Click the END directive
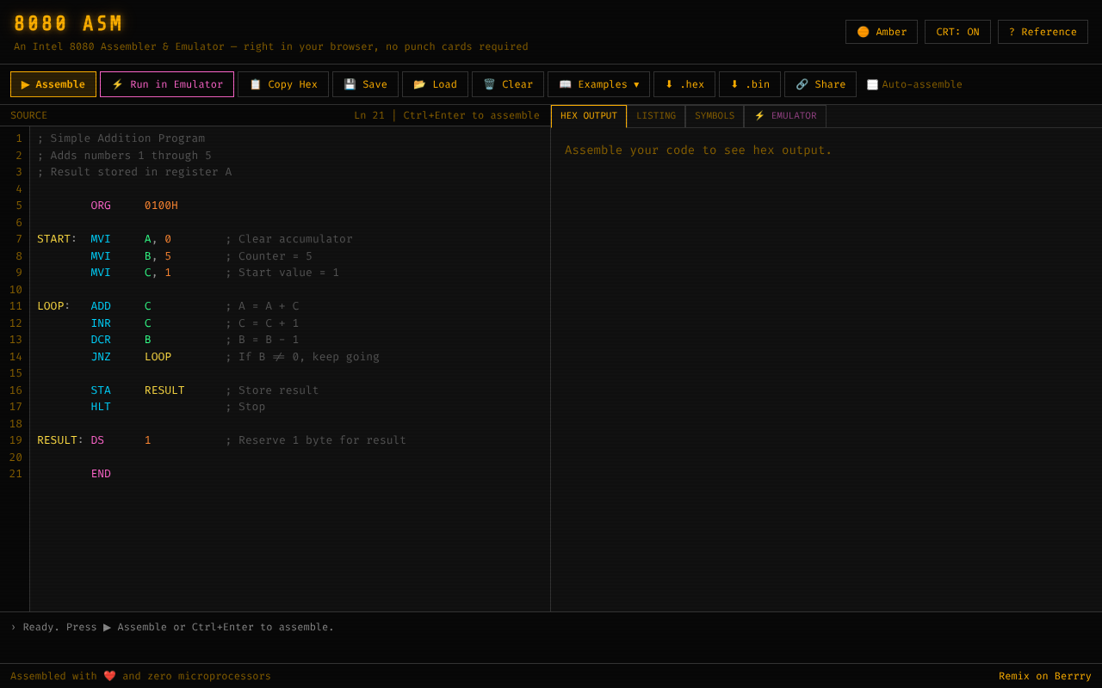Image resolution: width=1102 pixels, height=688 pixels. [101, 474]
